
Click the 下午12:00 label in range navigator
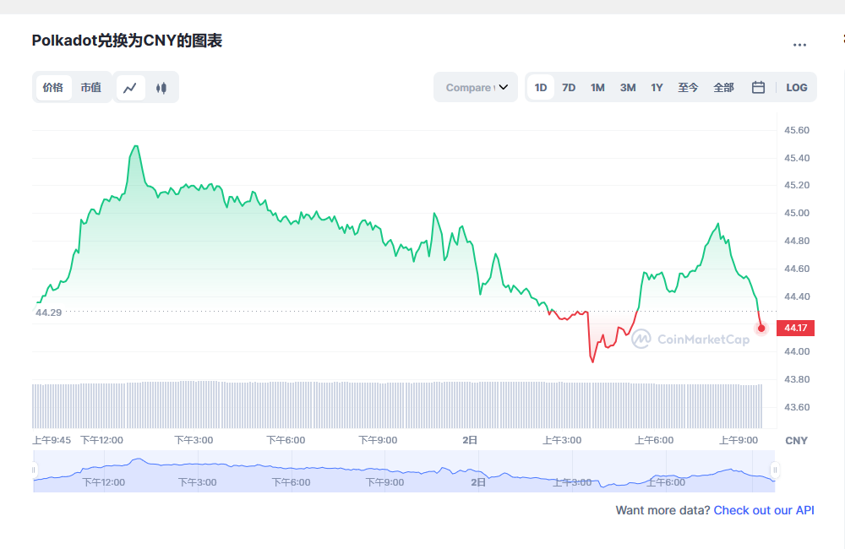tap(103, 482)
